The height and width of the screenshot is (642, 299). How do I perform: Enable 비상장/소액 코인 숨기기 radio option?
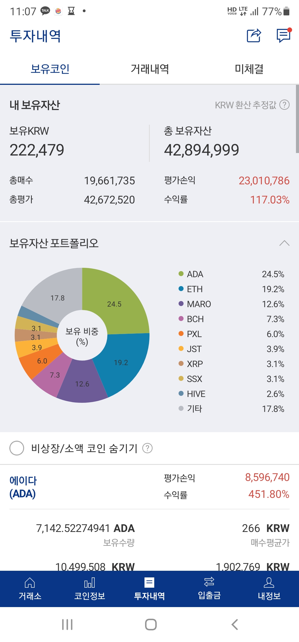(x=17, y=448)
